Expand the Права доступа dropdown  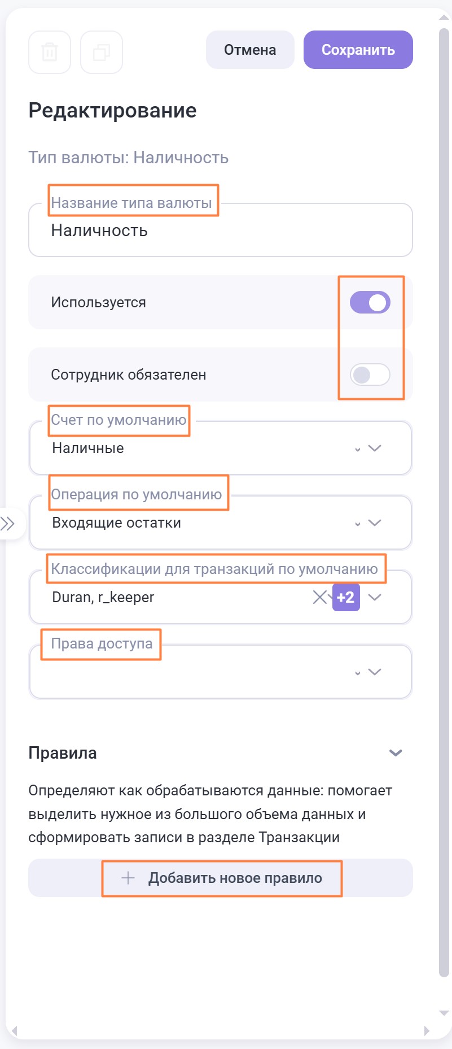click(x=375, y=672)
